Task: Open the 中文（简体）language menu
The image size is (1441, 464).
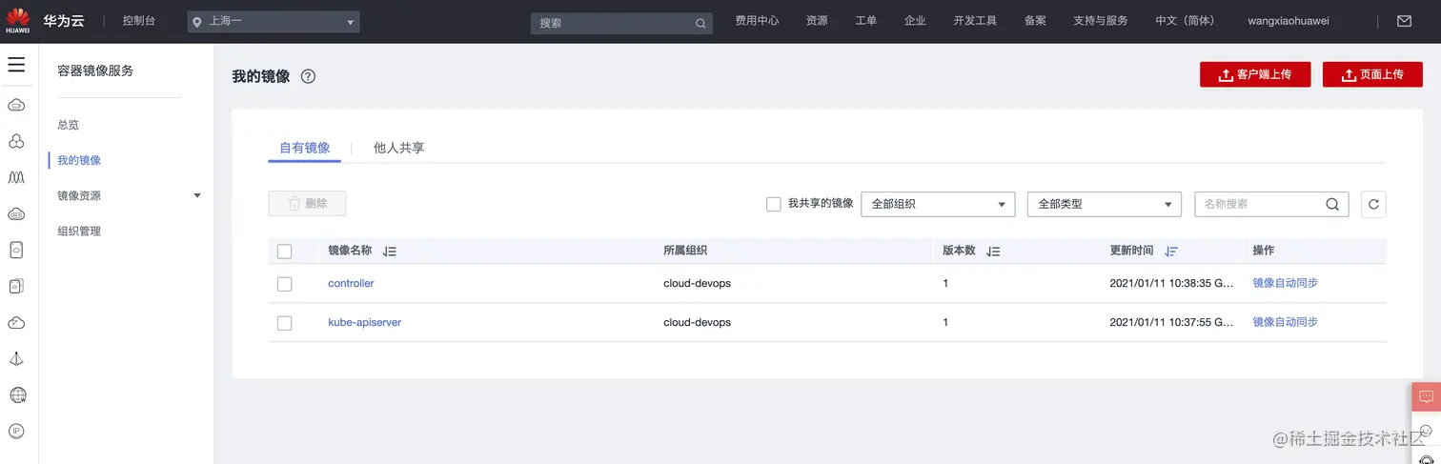Action: [1185, 20]
